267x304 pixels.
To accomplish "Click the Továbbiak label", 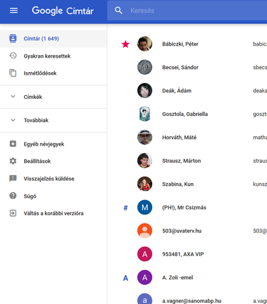I will pos(36,120).
